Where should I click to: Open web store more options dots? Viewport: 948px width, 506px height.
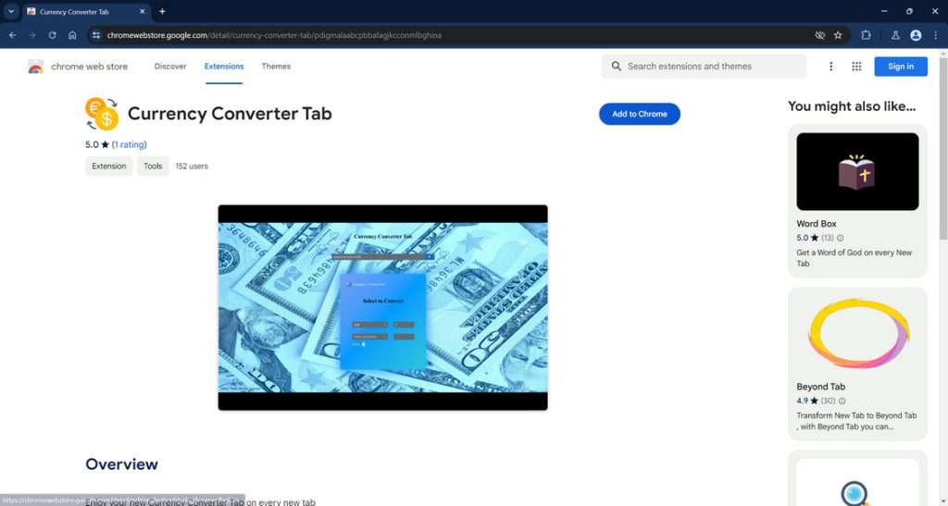pos(830,67)
